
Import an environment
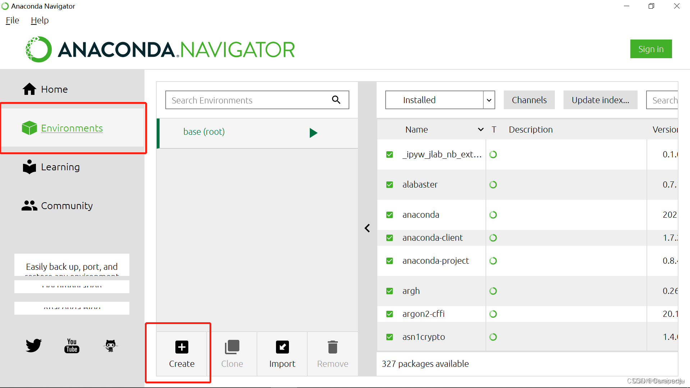click(282, 354)
